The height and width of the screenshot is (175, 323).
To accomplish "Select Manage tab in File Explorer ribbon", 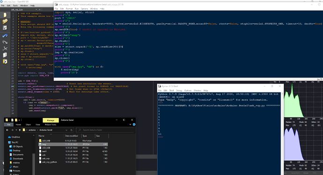I will 51,120.
